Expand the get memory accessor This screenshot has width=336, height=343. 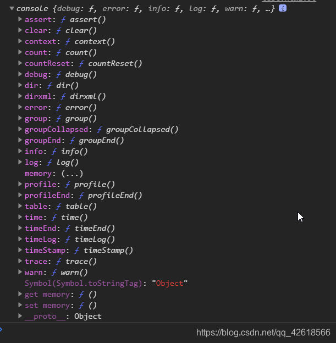[x=20, y=294]
